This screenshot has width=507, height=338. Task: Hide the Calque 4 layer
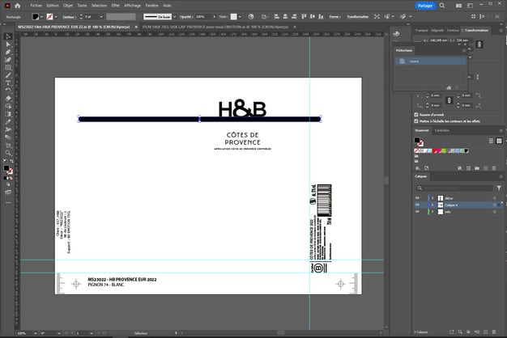tap(417, 205)
